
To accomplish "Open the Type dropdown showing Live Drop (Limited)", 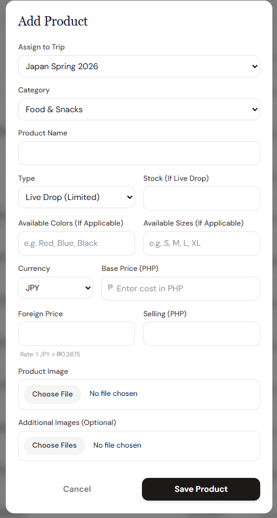I will click(x=76, y=197).
